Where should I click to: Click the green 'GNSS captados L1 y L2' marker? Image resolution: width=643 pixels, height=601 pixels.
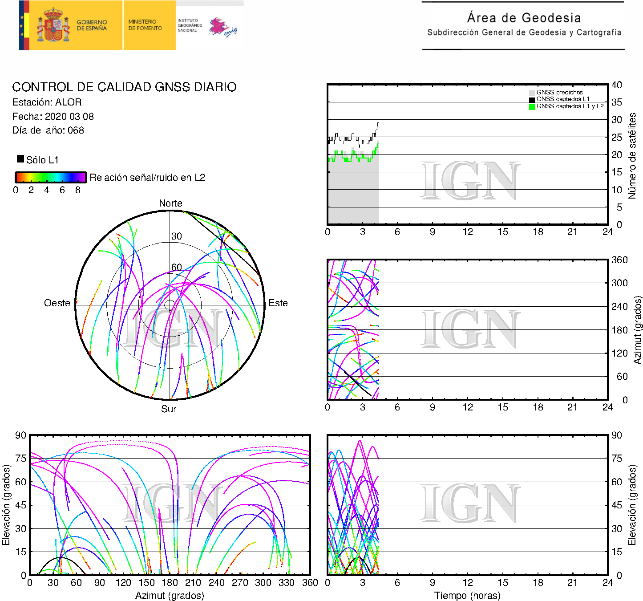(532, 107)
